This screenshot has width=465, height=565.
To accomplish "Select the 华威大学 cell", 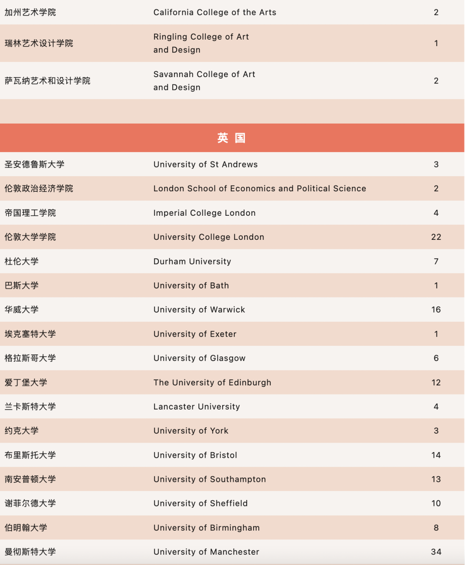I will point(22,310).
